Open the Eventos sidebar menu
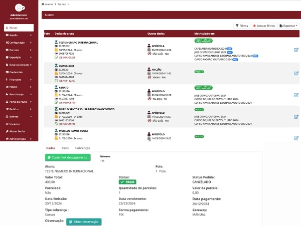This screenshot has width=301, height=226. pyautogui.click(x=19, y=117)
